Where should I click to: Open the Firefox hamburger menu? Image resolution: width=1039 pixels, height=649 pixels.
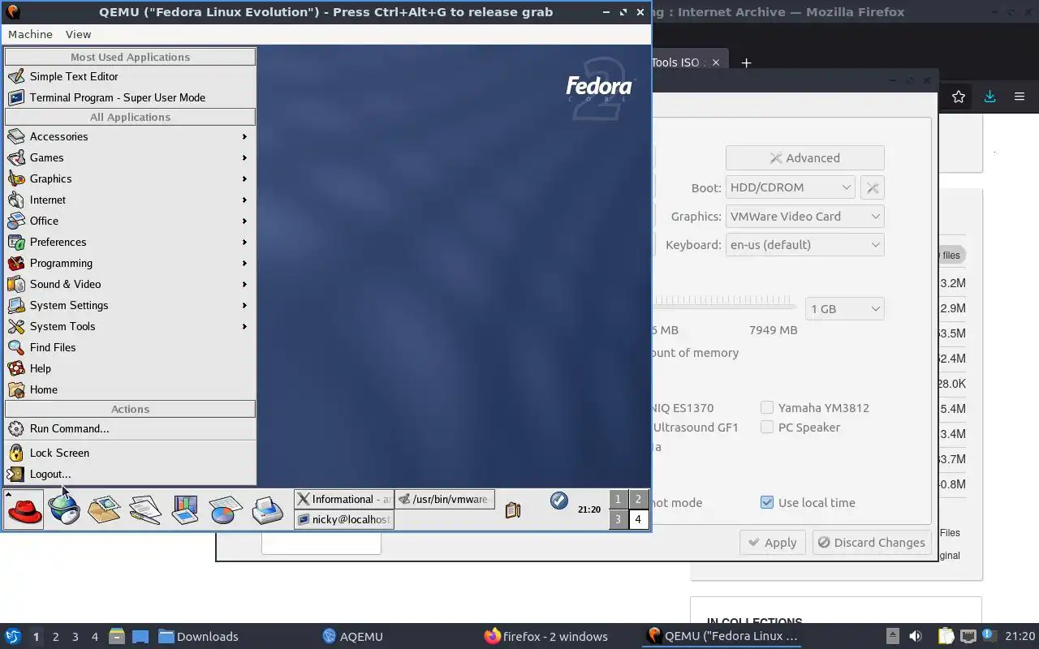point(1020,97)
